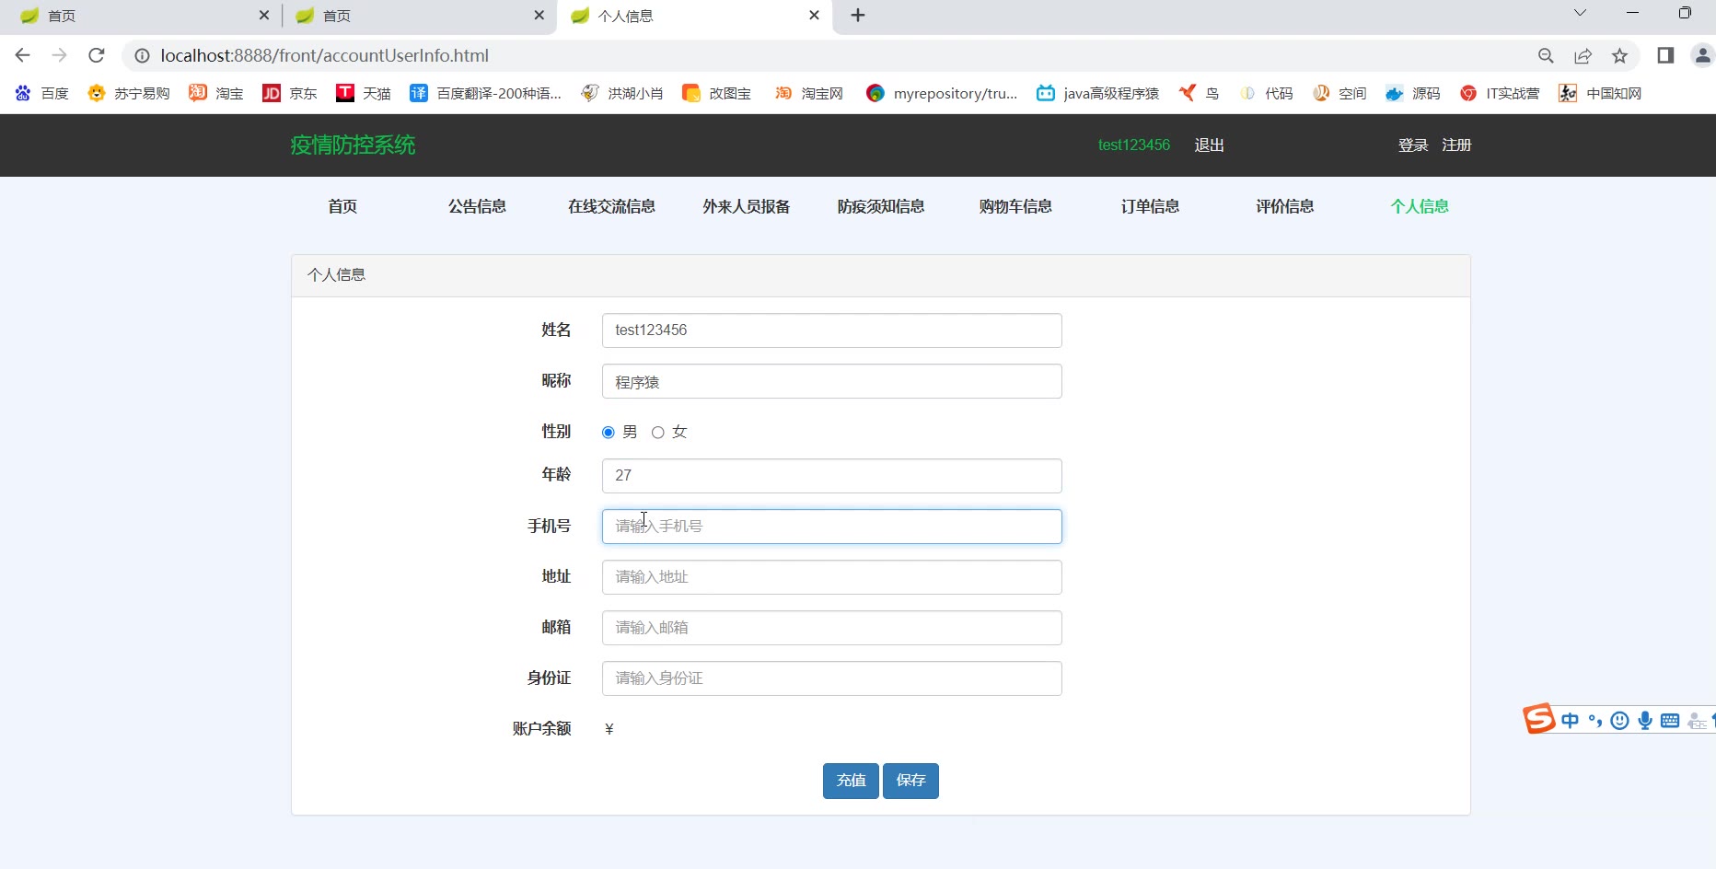The width and height of the screenshot is (1716, 869).
Task: Open 订单信息 in the navigation
Action: coord(1150,206)
